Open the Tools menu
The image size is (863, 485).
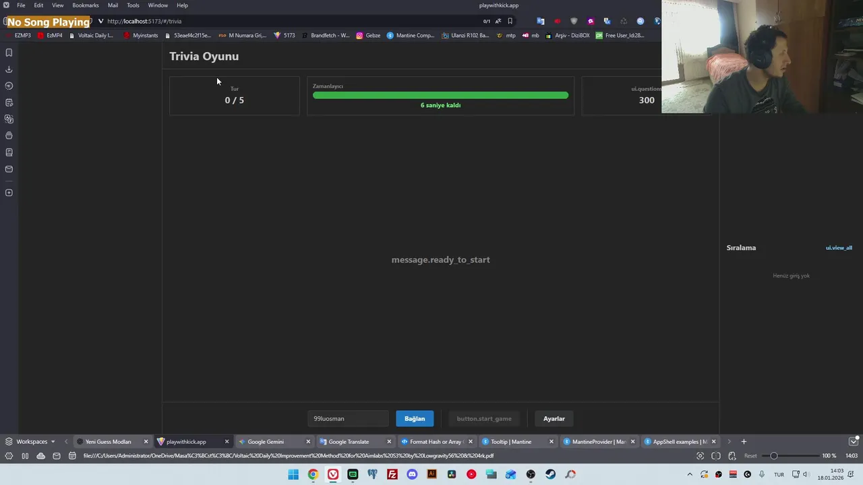(x=133, y=5)
